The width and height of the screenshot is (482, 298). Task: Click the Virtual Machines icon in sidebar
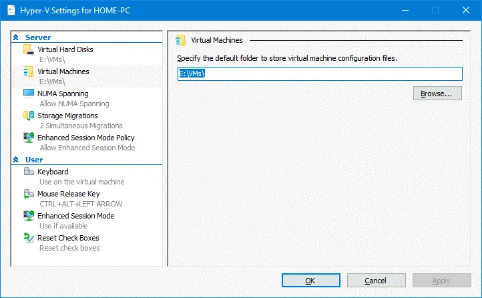pyautogui.click(x=28, y=72)
